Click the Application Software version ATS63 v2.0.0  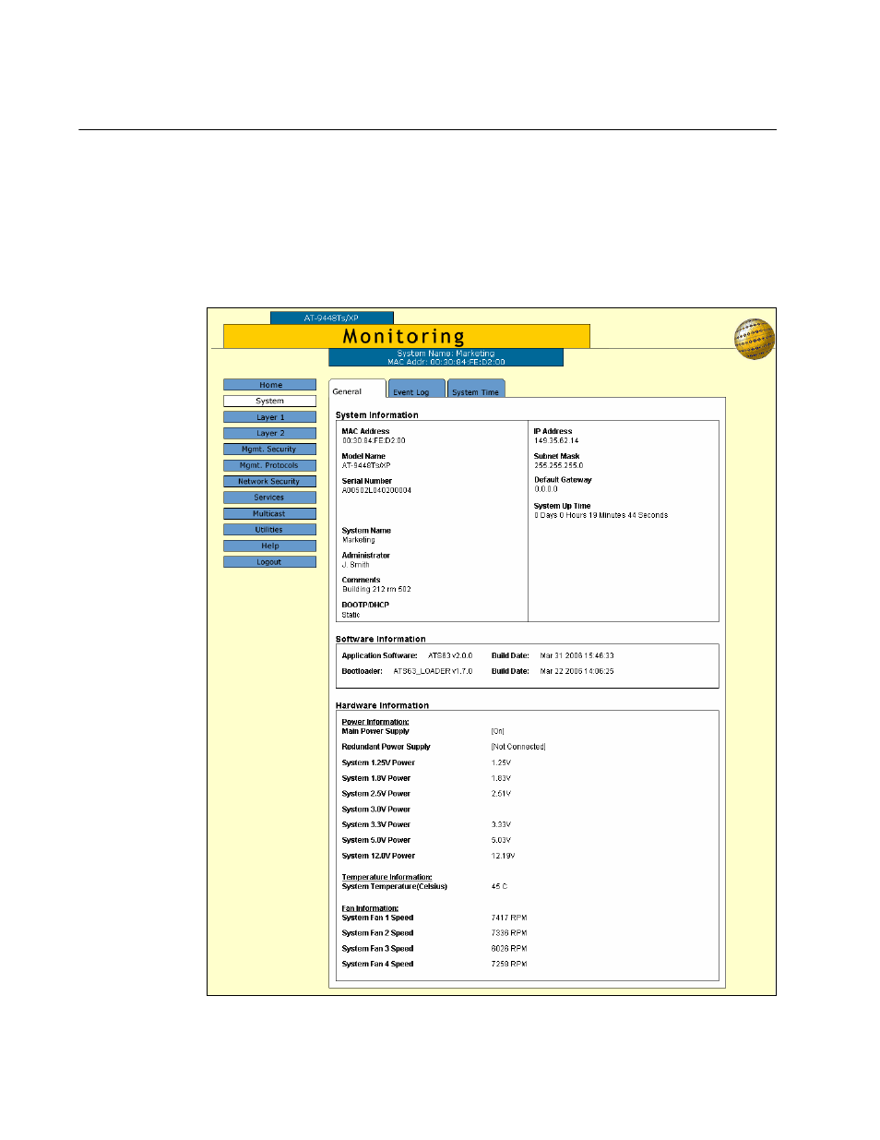click(x=450, y=656)
